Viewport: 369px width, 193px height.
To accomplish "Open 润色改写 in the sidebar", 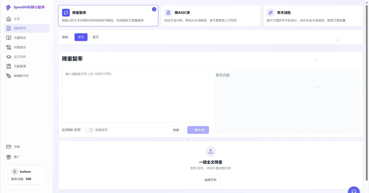I will click(x=27, y=28).
